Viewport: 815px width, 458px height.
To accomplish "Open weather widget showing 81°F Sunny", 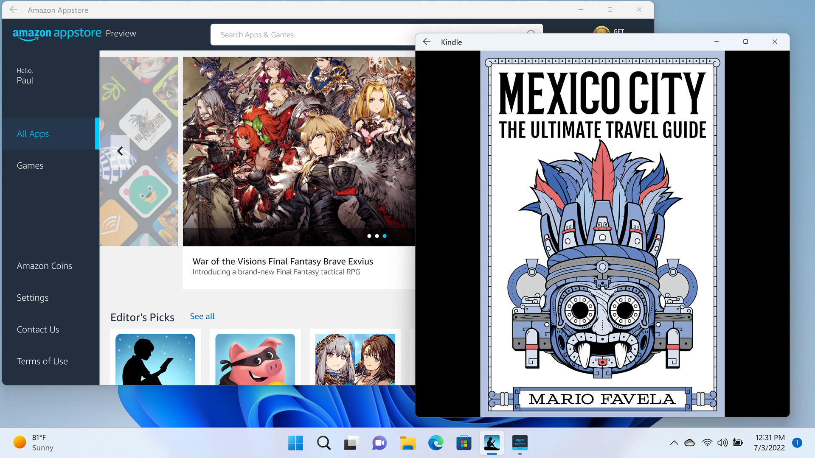I will (x=34, y=443).
